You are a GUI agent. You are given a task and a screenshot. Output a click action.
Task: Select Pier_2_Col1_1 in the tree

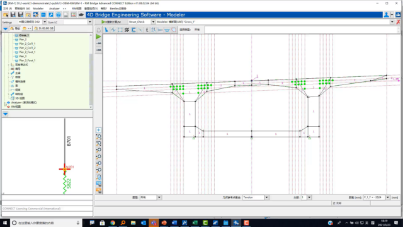(x=27, y=44)
